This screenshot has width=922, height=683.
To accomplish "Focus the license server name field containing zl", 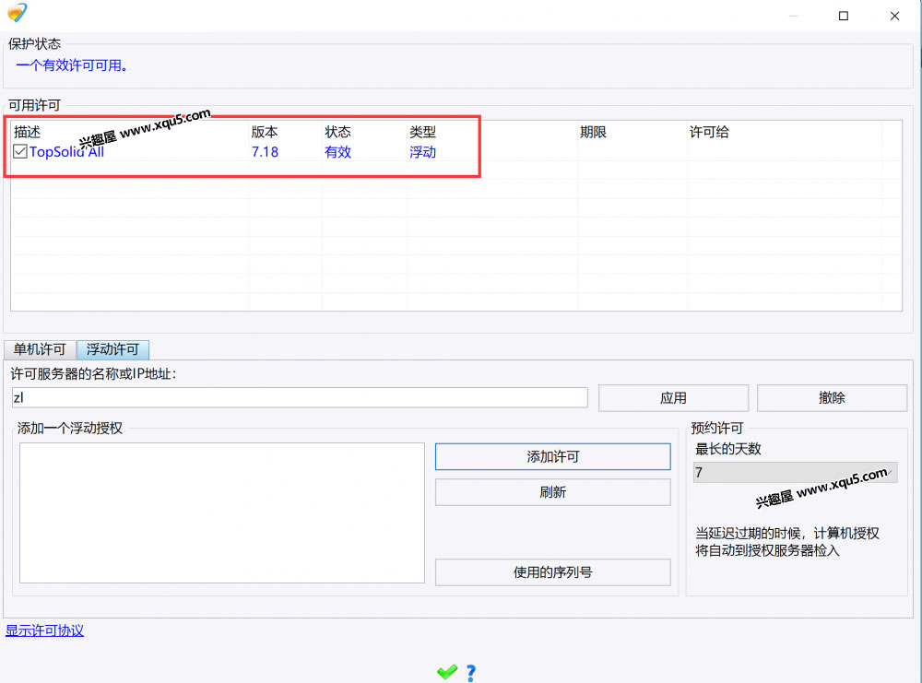I will coord(300,397).
